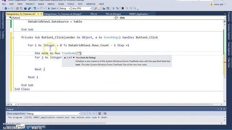This screenshot has width=232, height=130.
Task: Toggle auto hide pin on Output panel
Action: click(221, 109)
